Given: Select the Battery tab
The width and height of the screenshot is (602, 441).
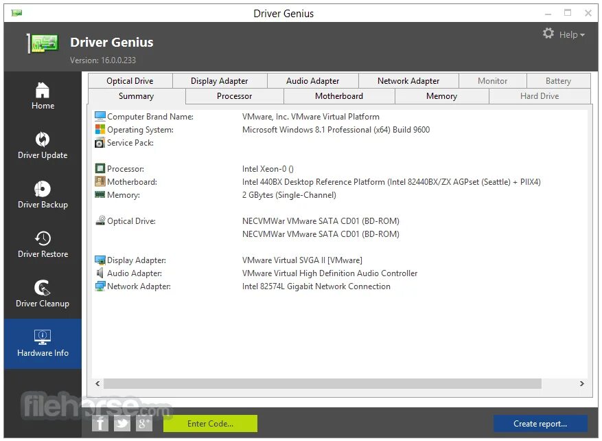Looking at the screenshot, I should coord(559,81).
